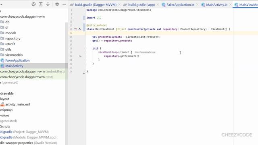
Task: Select the mipmap resource folder
Action: [6, 110]
